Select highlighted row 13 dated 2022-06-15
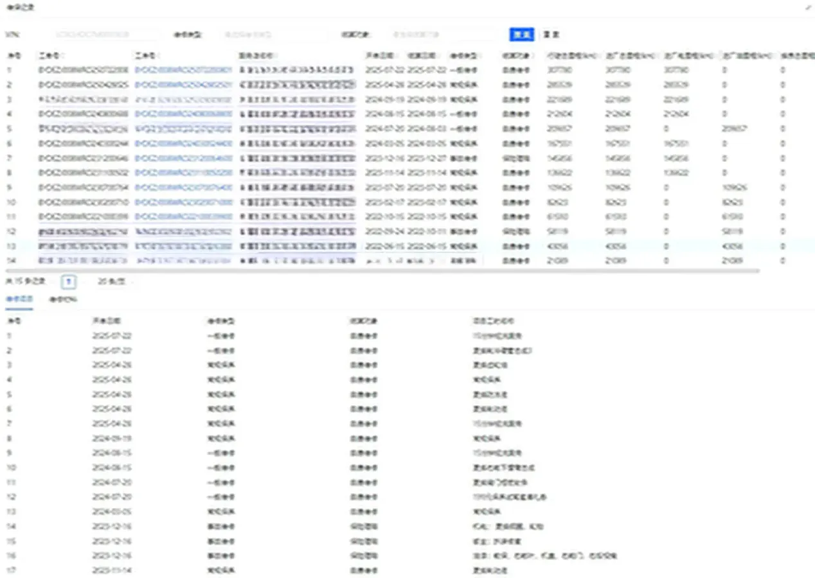This screenshot has height=578, width=815. (x=386, y=246)
